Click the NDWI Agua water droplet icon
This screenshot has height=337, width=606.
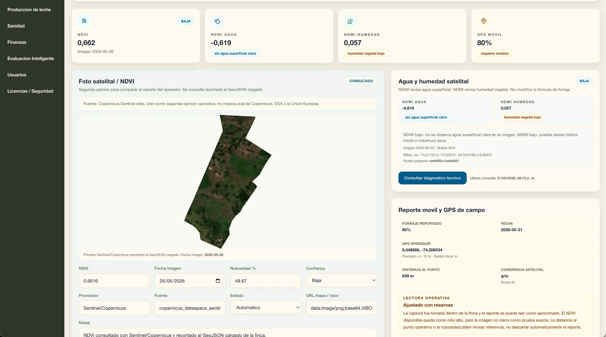pos(217,21)
